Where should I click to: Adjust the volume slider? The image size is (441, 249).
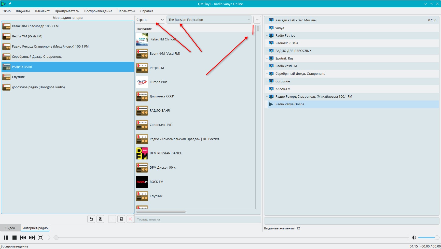click(x=429, y=238)
